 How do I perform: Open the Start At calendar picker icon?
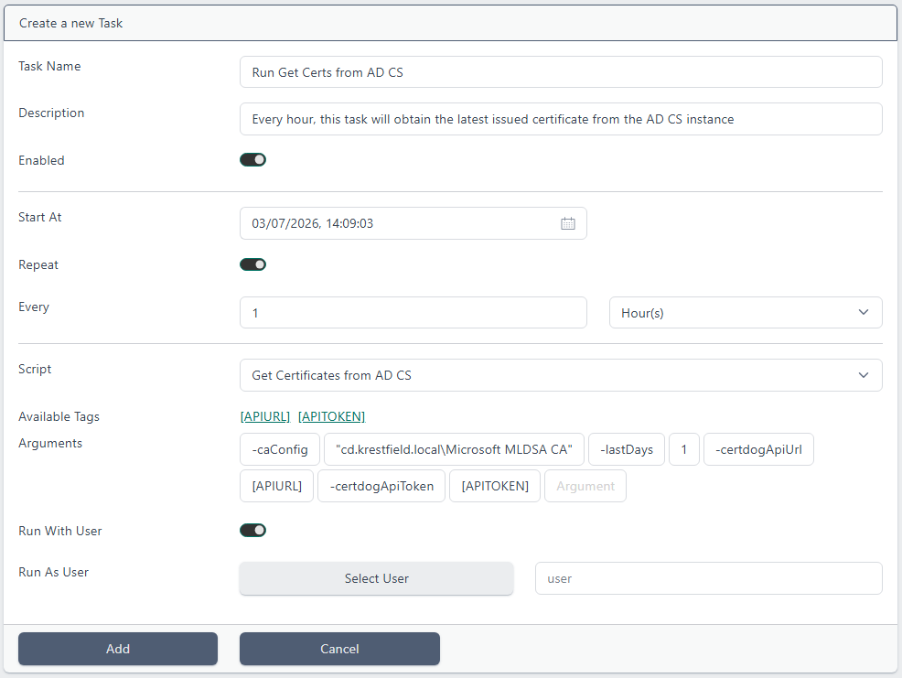point(568,223)
